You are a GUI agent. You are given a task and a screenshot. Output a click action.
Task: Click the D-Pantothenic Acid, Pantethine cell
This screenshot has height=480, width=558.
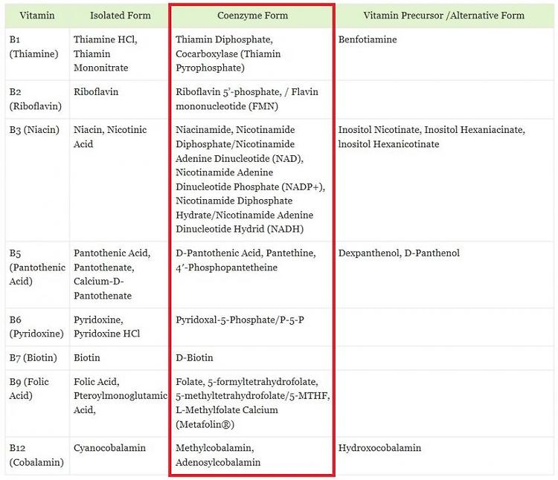pos(252,275)
